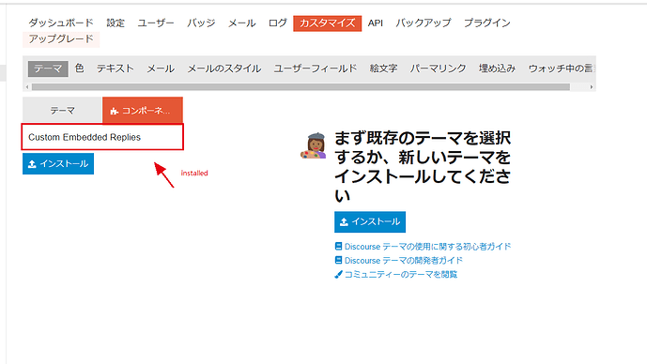Open the ユーザーフィールド section

pos(316,68)
